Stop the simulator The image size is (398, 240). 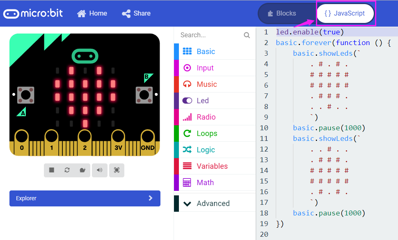(x=52, y=170)
